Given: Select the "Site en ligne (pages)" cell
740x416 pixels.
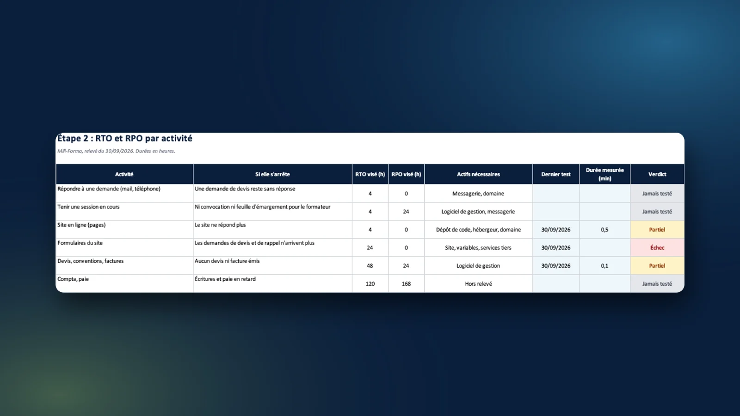Looking at the screenshot, I should click(124, 229).
